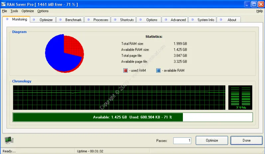Open the About tab

229,20
